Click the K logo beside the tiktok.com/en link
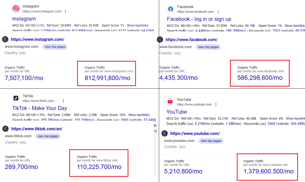Viewport: 305px width, 182px height. pos(5,129)
